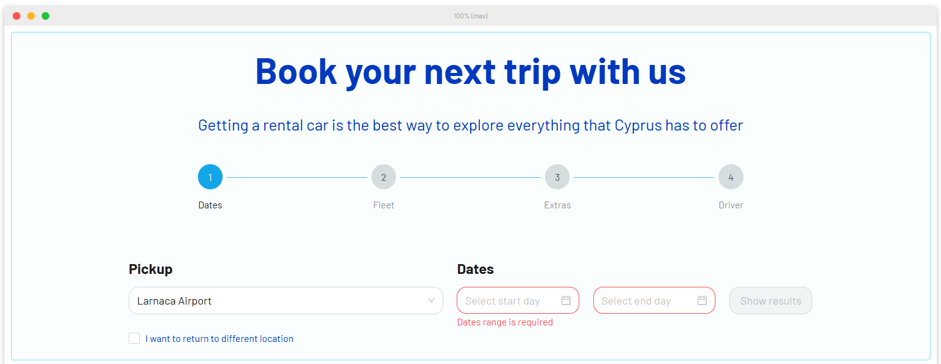
Task: Switch to the Dates step label
Action: (210, 205)
